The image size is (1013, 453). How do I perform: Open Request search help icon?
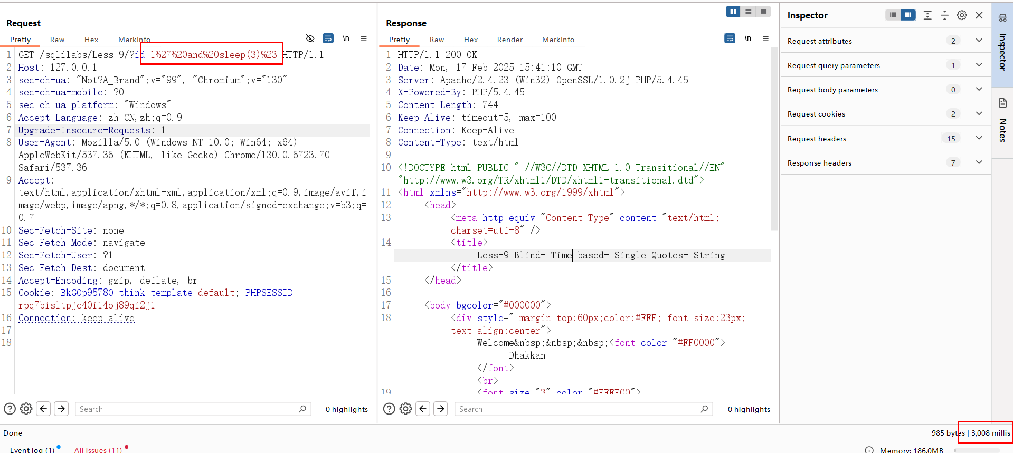coord(10,409)
